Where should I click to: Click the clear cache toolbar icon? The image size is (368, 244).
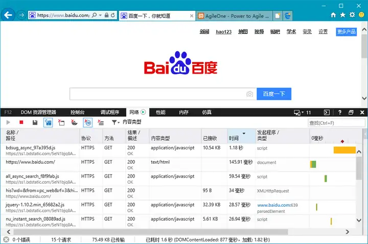(61, 122)
